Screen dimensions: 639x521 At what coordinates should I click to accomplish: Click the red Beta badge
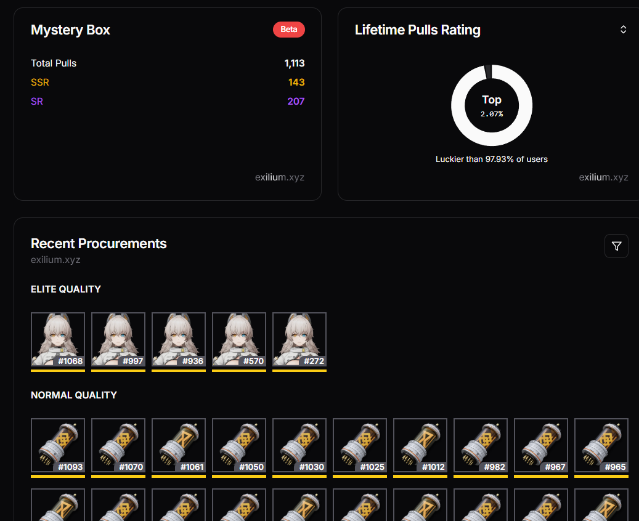pyautogui.click(x=289, y=30)
